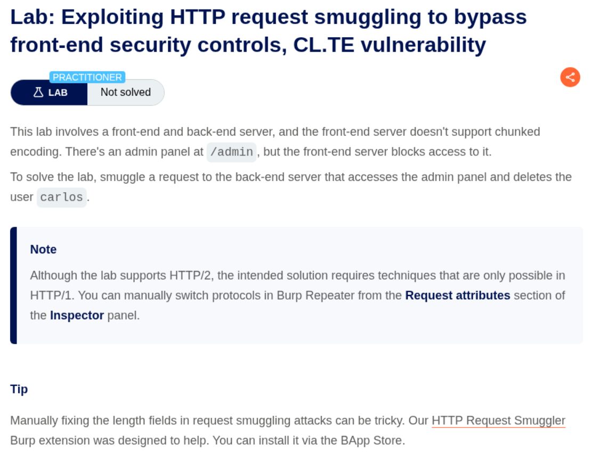Click the LAB badge text
The image size is (592, 453).
[x=58, y=93]
